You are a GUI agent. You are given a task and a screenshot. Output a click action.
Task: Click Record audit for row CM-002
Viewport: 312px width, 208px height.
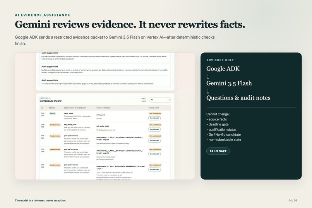154,129
